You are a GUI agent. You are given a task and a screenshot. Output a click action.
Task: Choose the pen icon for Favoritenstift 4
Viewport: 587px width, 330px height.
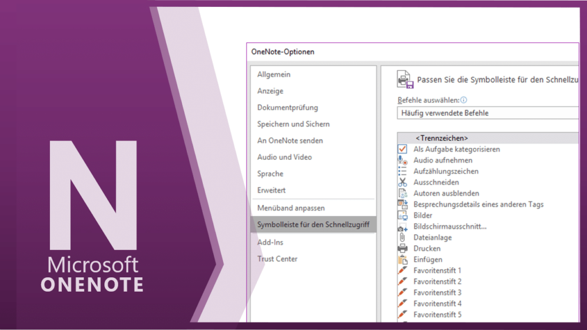[x=402, y=304]
